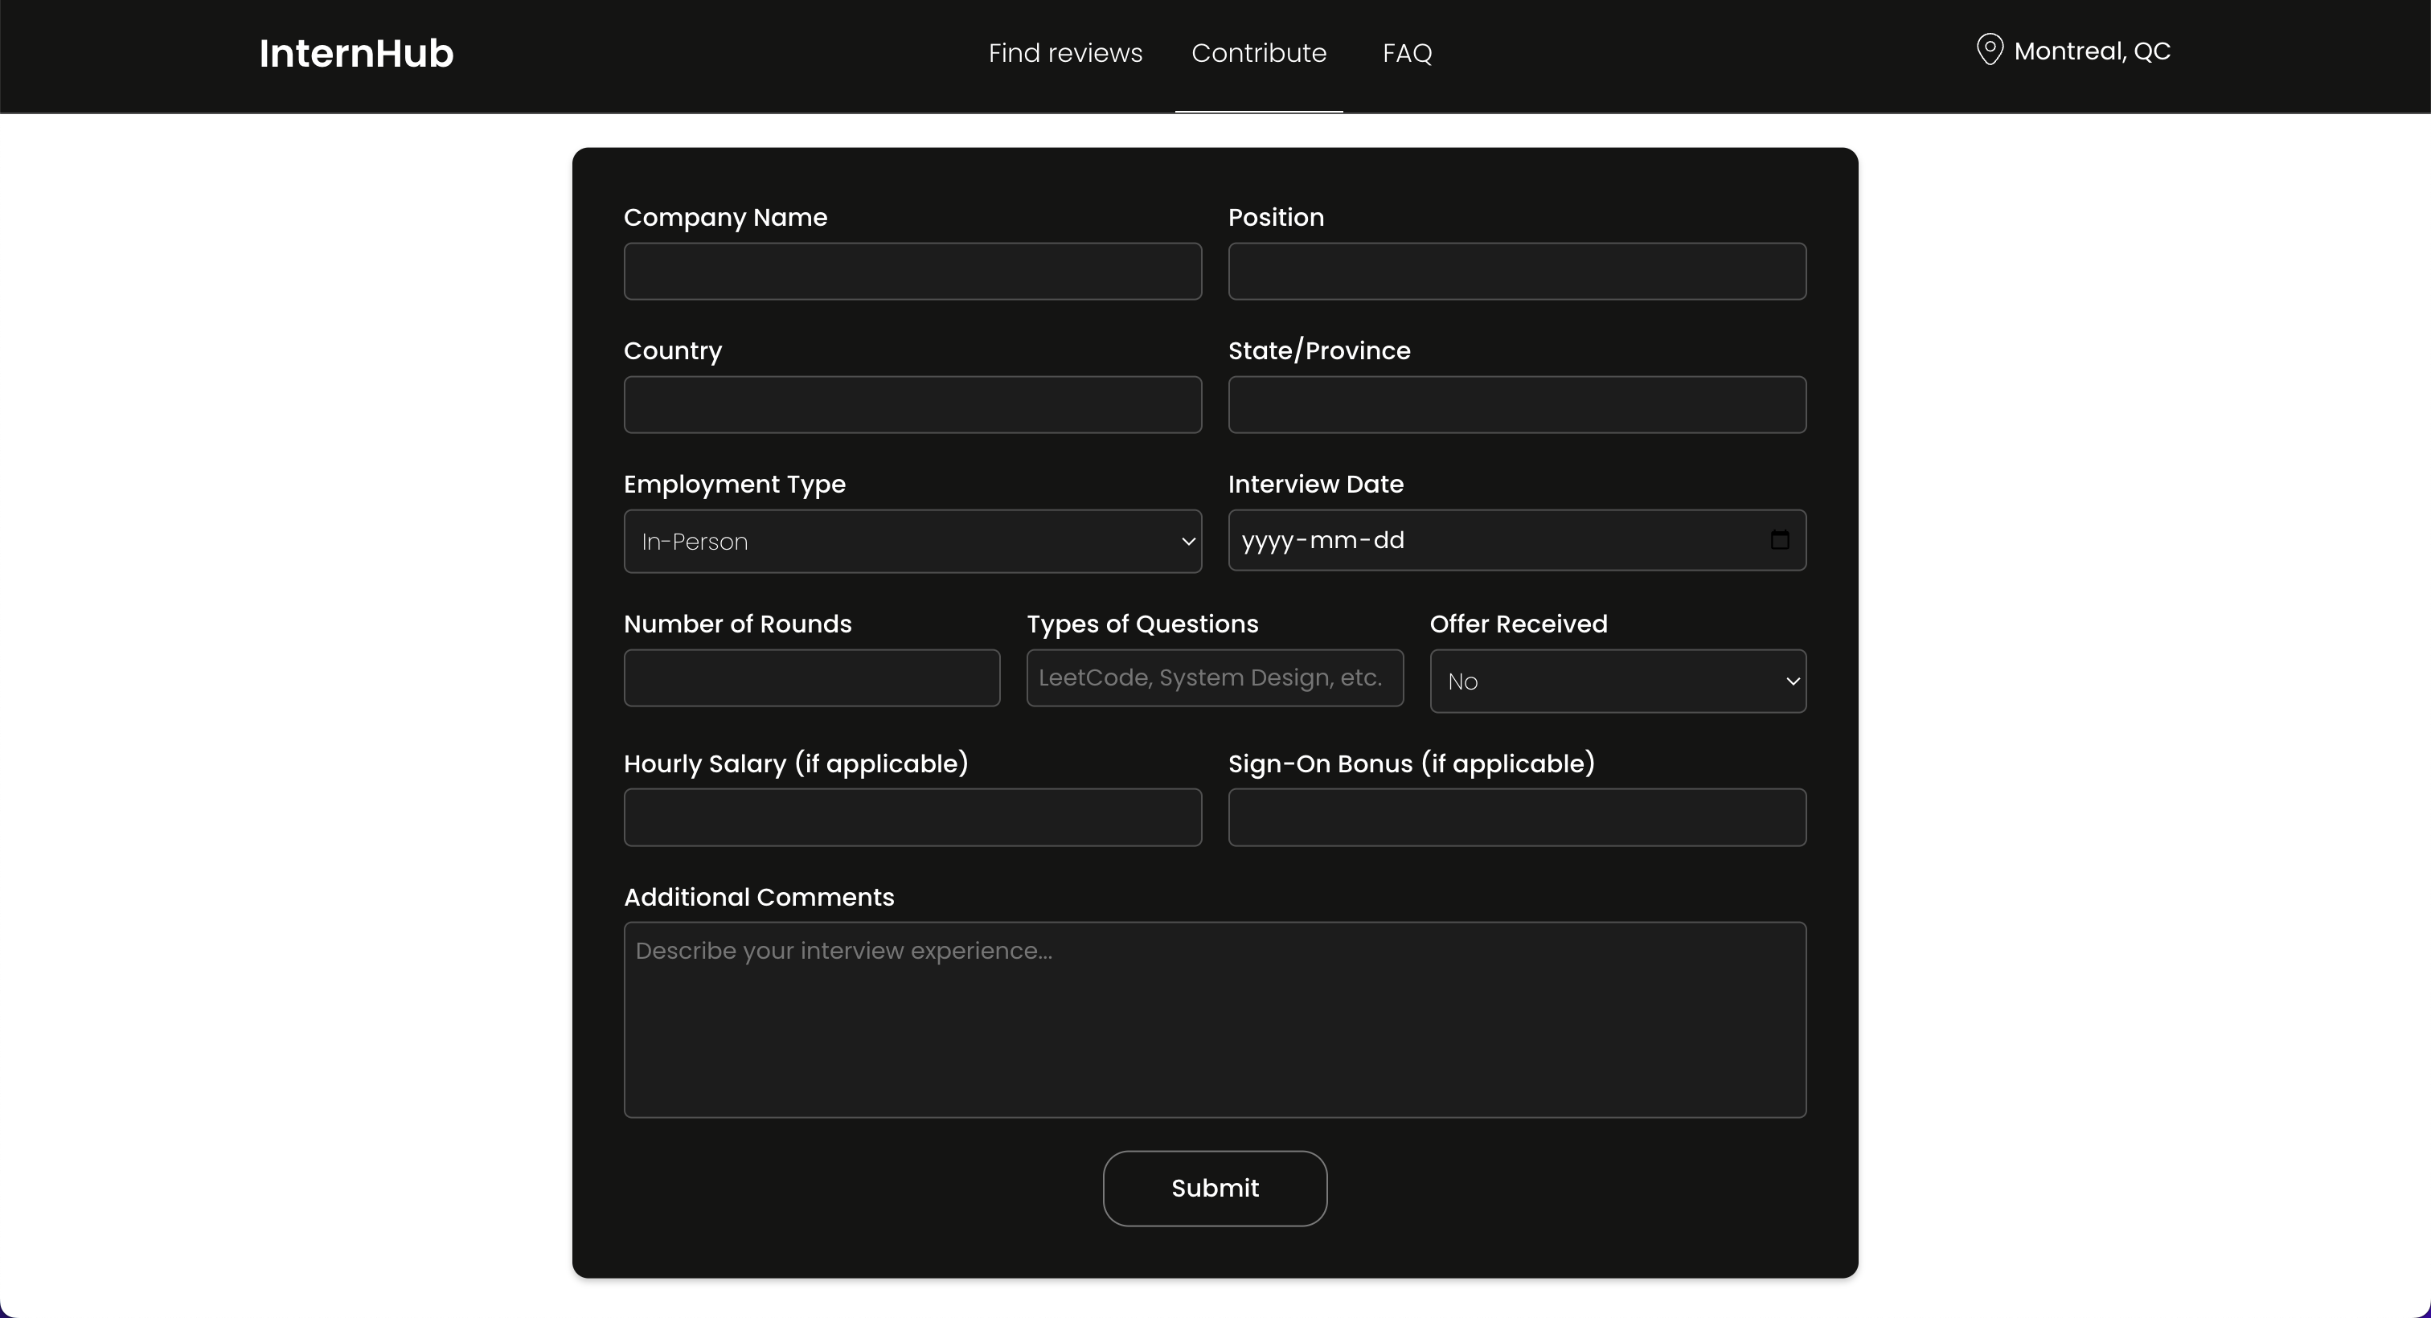2431x1318 pixels.
Task: Click the Sign-On Bonus field
Action: [1516, 817]
